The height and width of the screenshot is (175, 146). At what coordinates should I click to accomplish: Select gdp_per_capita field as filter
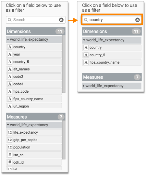pyautogui.click(x=34, y=140)
